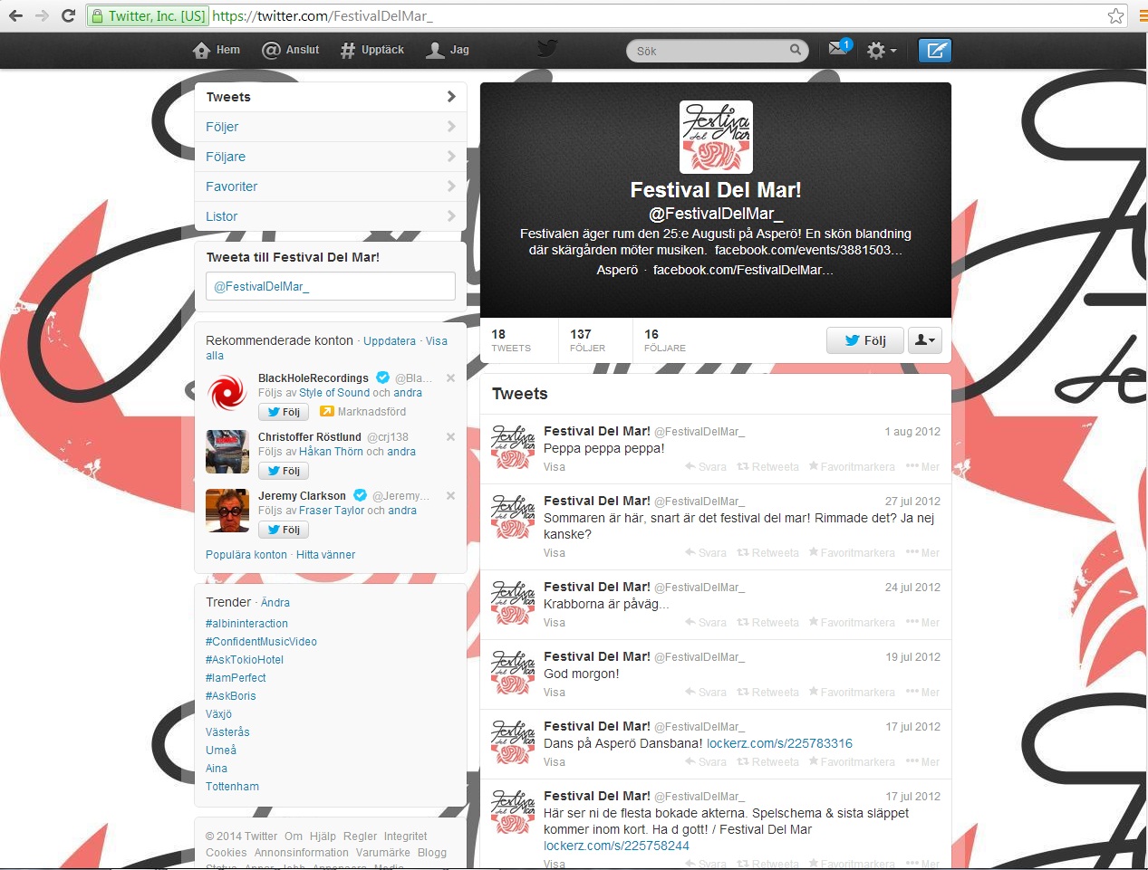Retweet the Peppa peppa peppa tweet
The width and height of the screenshot is (1148, 870).
tap(768, 467)
